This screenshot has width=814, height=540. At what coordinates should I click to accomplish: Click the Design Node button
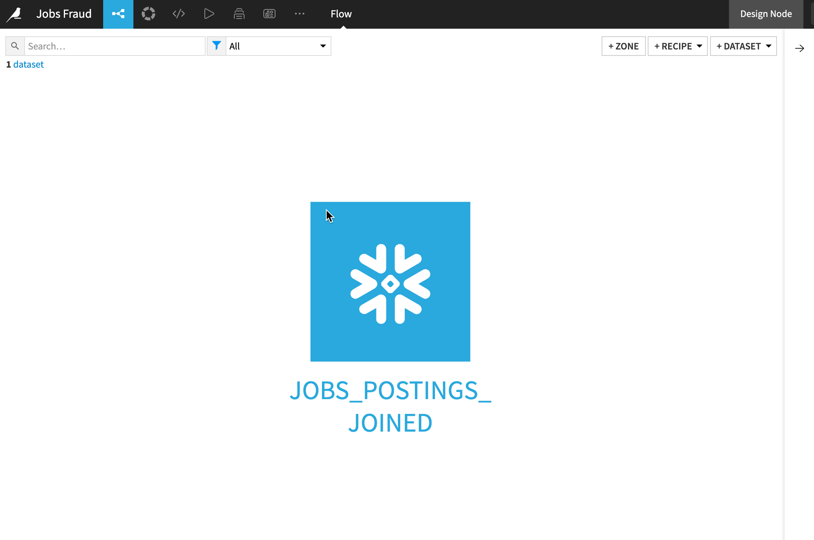(766, 14)
